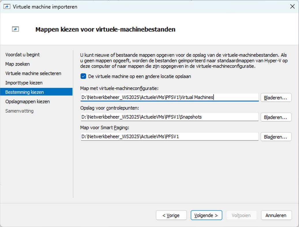Open the 'Map zoeken' step
The image size is (299, 227).
click(18, 64)
